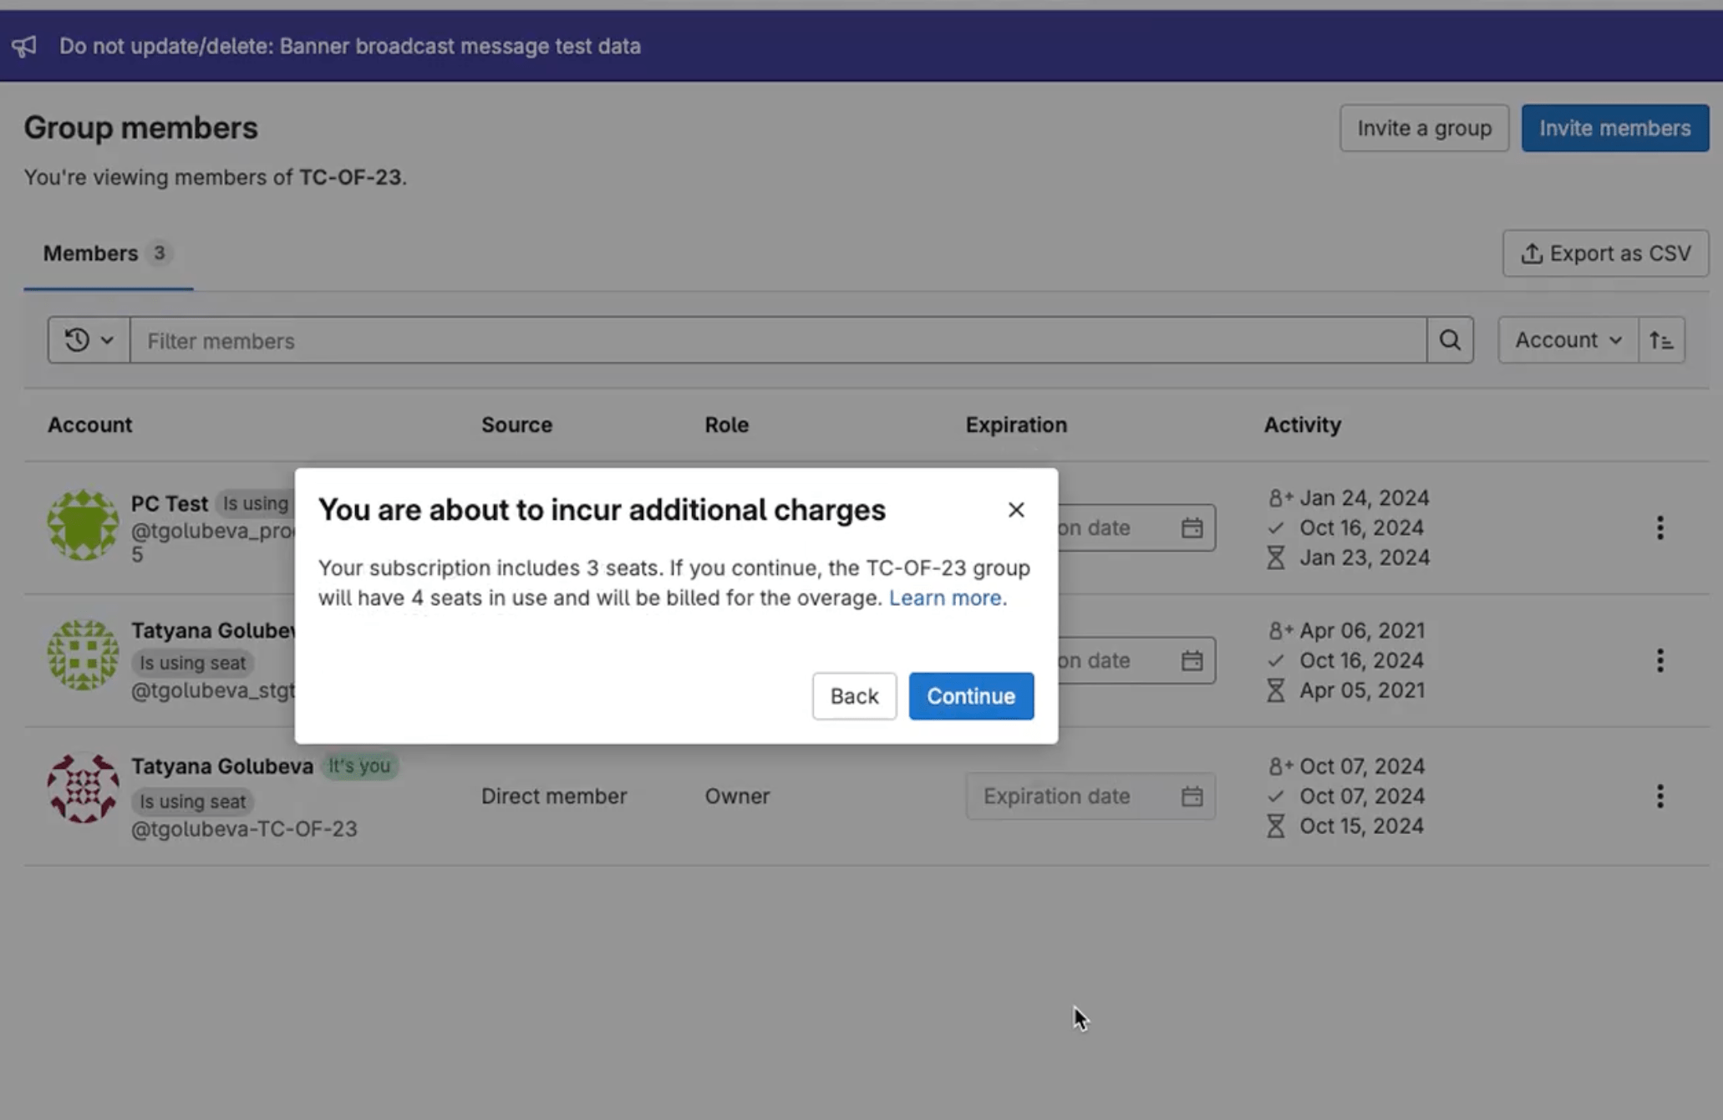The image size is (1723, 1120).
Task: Open actions menu for PC Test row
Action: click(x=1659, y=527)
